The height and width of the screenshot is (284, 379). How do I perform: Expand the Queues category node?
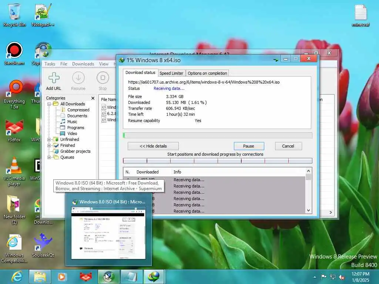click(49, 158)
